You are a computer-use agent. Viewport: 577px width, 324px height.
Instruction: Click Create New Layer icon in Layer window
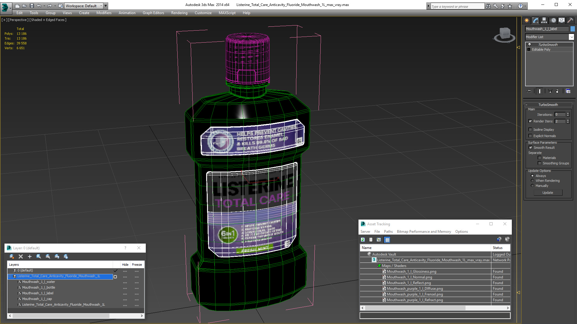click(12, 256)
